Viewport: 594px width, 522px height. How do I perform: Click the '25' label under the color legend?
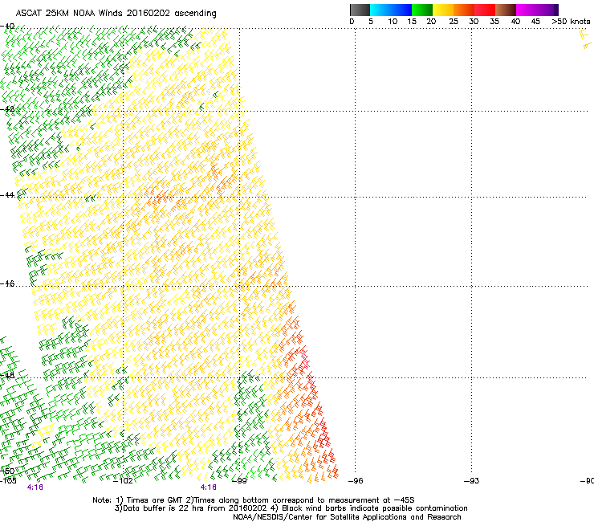pyautogui.click(x=454, y=22)
